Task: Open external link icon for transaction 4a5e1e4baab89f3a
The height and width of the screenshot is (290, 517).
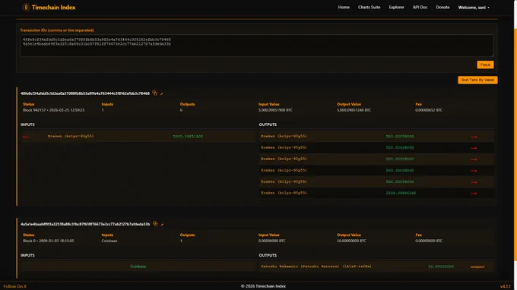Action: (162, 225)
